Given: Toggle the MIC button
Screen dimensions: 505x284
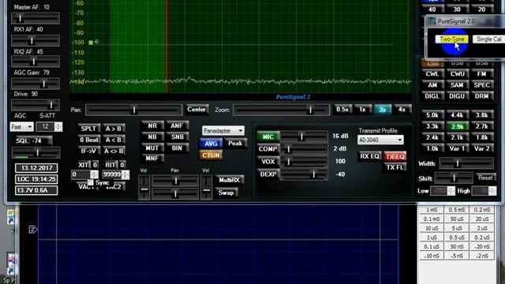Looking at the screenshot, I should click(x=268, y=136).
